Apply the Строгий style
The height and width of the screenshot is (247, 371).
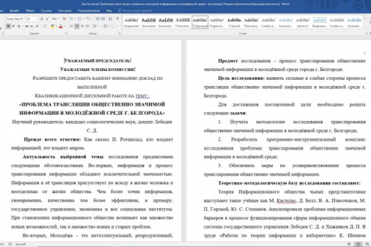[234, 22]
